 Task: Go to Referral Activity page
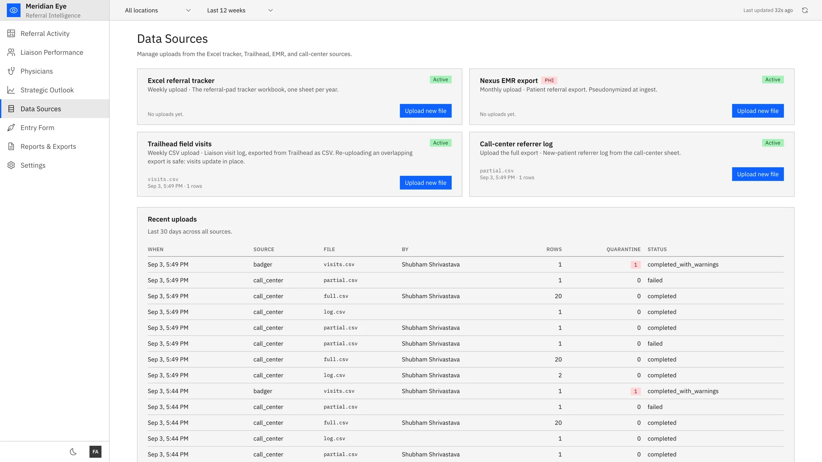click(55, 33)
